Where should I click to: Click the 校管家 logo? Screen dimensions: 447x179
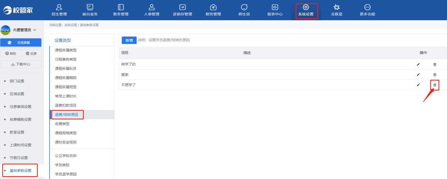(18, 10)
